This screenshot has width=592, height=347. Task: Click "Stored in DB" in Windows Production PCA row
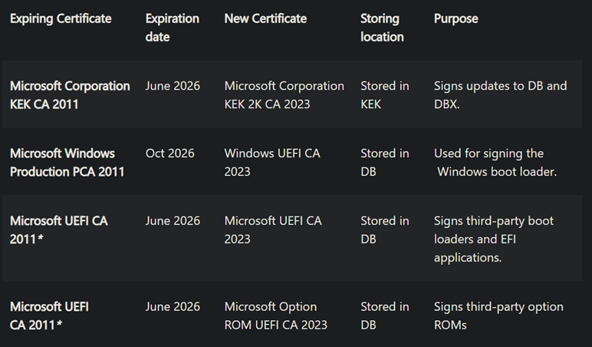click(x=384, y=162)
